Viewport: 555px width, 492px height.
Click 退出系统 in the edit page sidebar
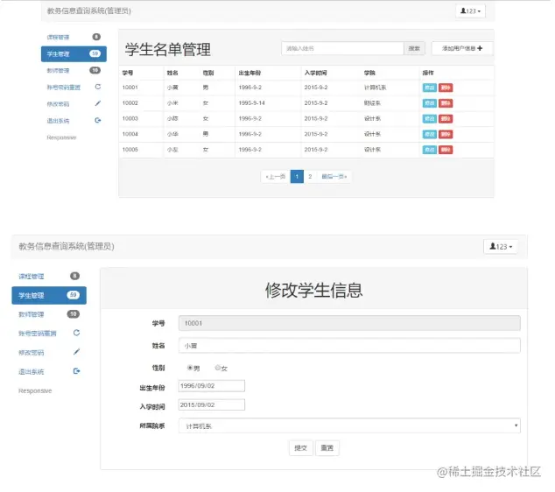pyautogui.click(x=32, y=372)
